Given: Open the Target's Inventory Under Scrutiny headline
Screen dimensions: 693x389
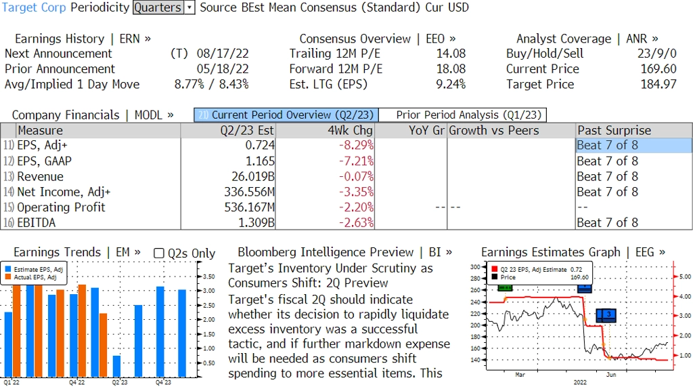Looking at the screenshot, I should (330, 276).
